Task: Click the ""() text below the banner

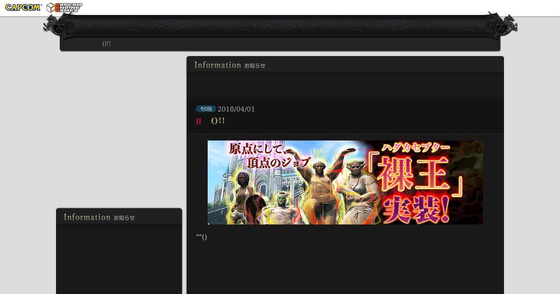Action: [x=202, y=237]
